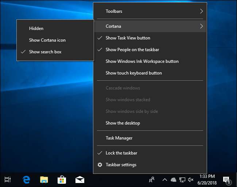Uncheck Show Task View button
Viewport: 237px width, 187px height.
point(128,38)
